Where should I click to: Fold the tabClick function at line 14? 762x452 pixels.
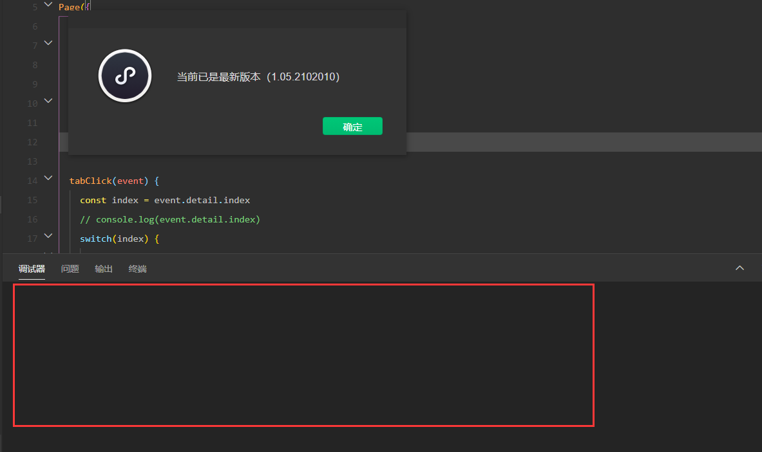coord(48,177)
